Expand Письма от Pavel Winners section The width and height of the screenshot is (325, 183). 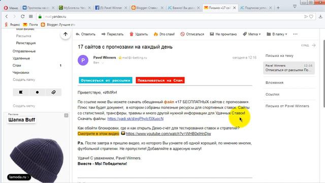point(287,106)
